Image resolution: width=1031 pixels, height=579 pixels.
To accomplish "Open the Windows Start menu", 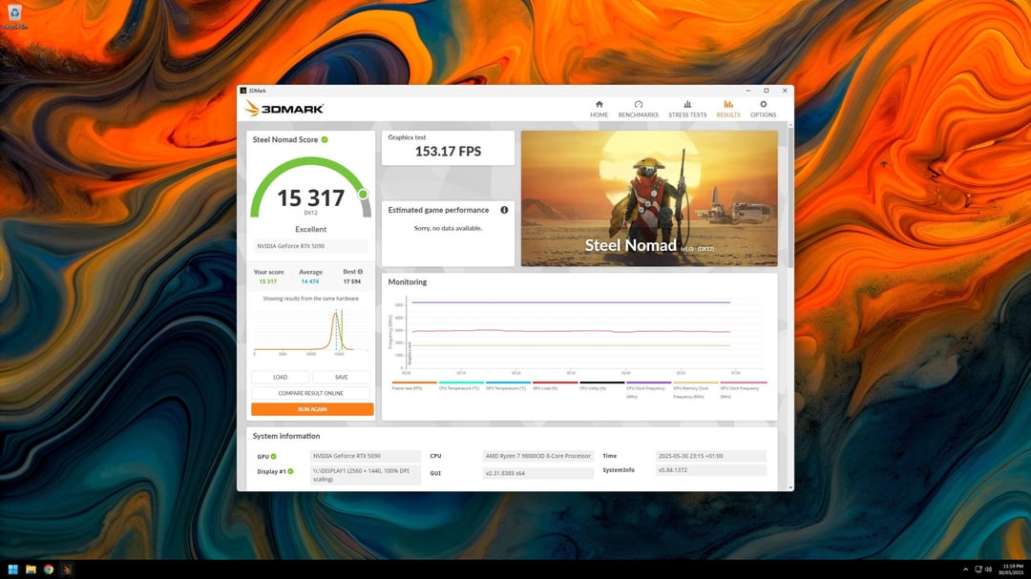I will (12, 569).
